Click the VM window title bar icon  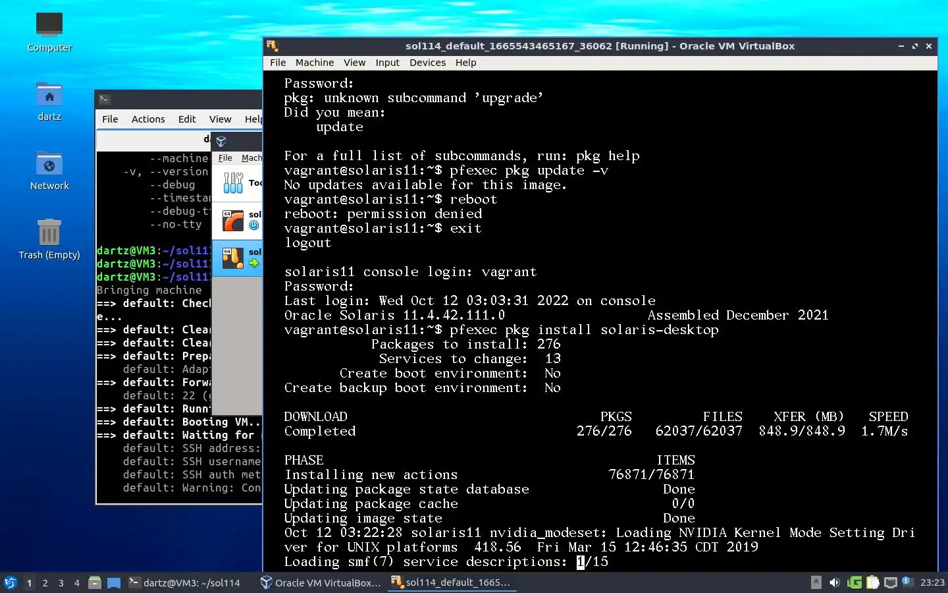pos(272,46)
